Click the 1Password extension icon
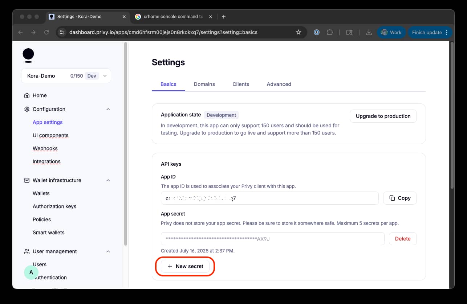 [317, 32]
